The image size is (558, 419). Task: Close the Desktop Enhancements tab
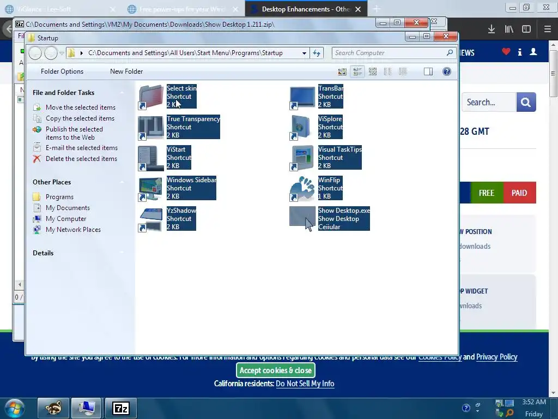tap(358, 9)
